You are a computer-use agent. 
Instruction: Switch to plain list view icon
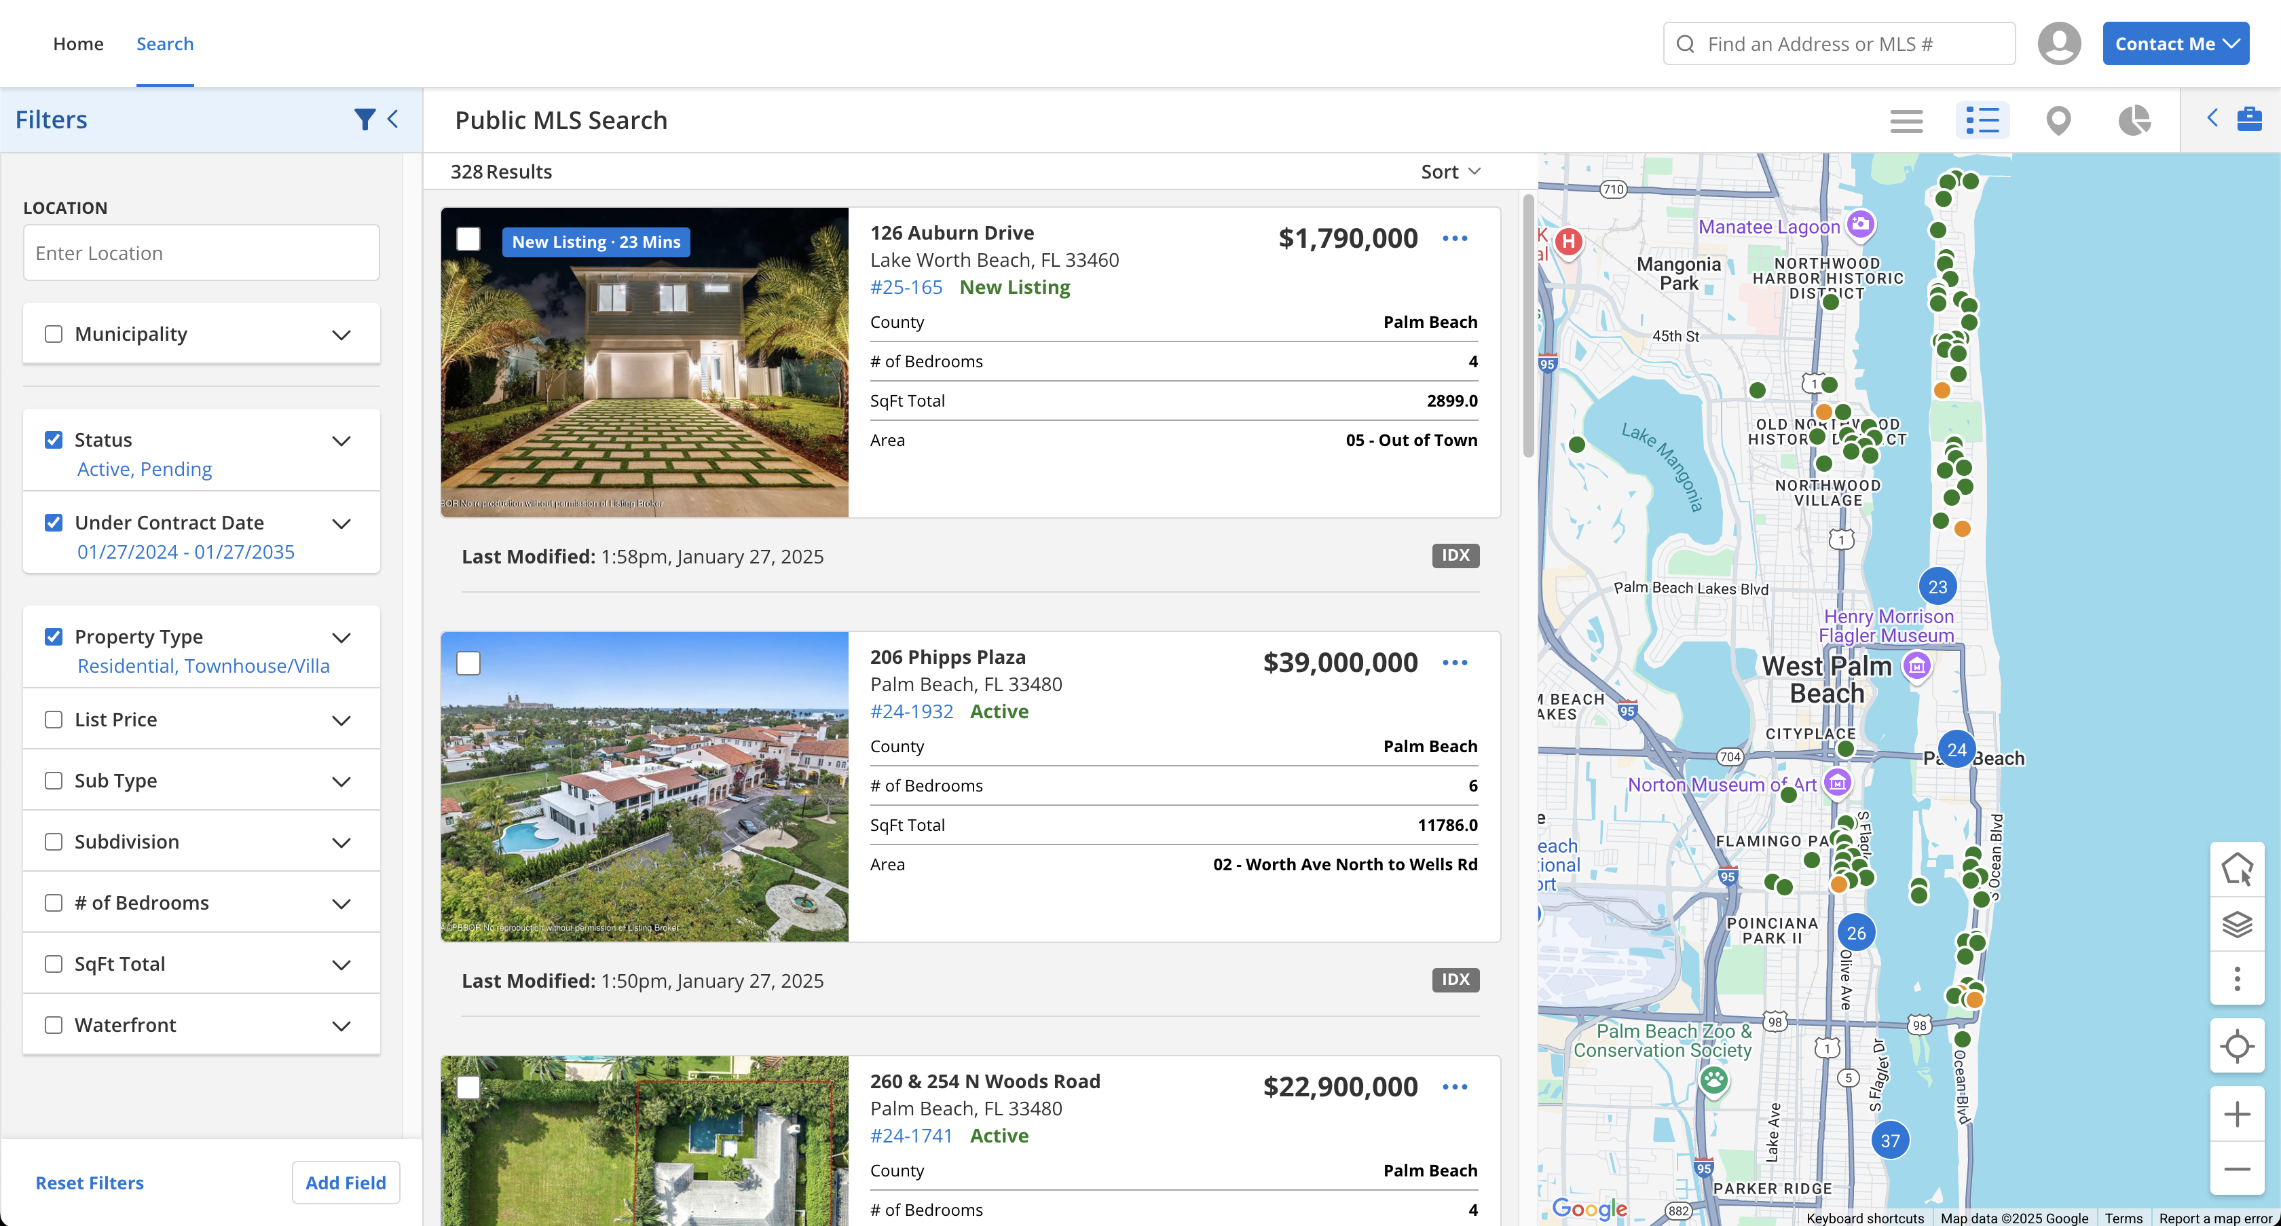click(1906, 120)
